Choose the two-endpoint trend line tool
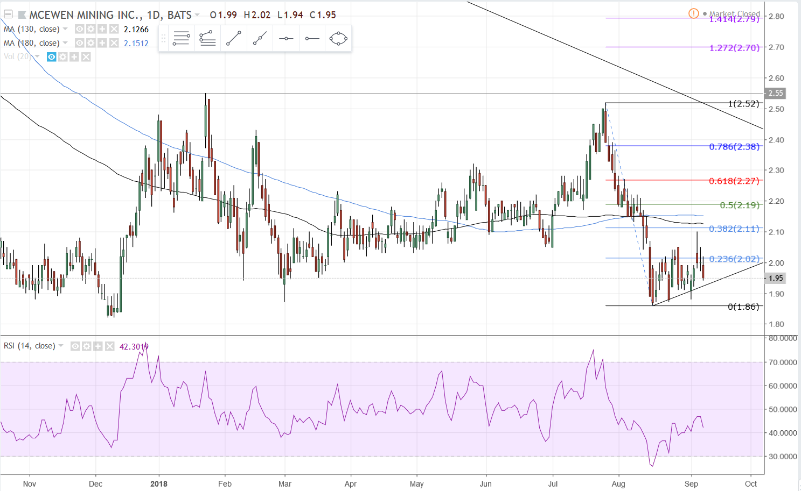The image size is (801, 491). (x=234, y=39)
